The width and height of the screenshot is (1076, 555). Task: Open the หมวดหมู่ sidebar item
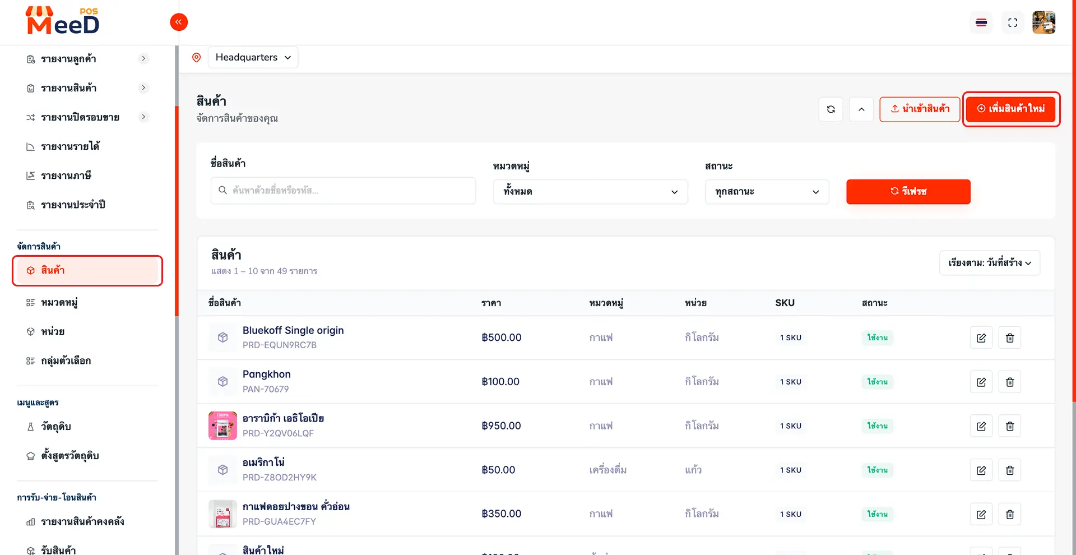pyautogui.click(x=59, y=303)
